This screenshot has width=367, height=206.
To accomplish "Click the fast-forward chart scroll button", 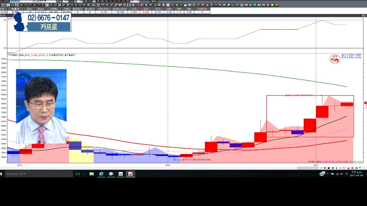I will [x=333, y=168].
